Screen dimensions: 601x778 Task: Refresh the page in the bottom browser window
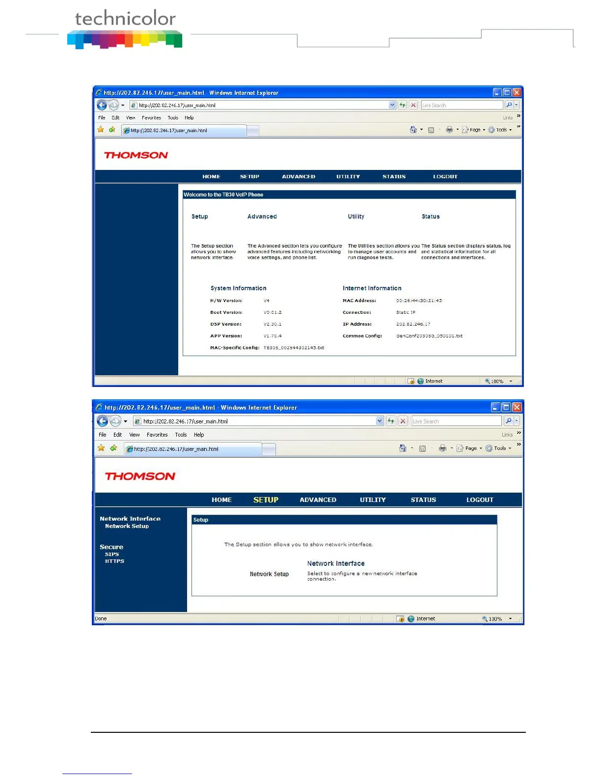391,421
